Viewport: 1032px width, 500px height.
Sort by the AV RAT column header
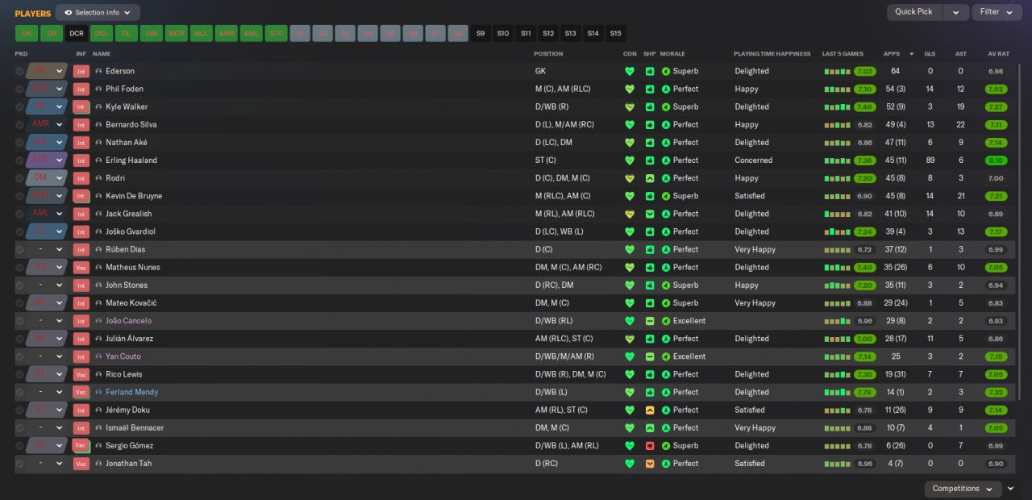tap(998, 54)
